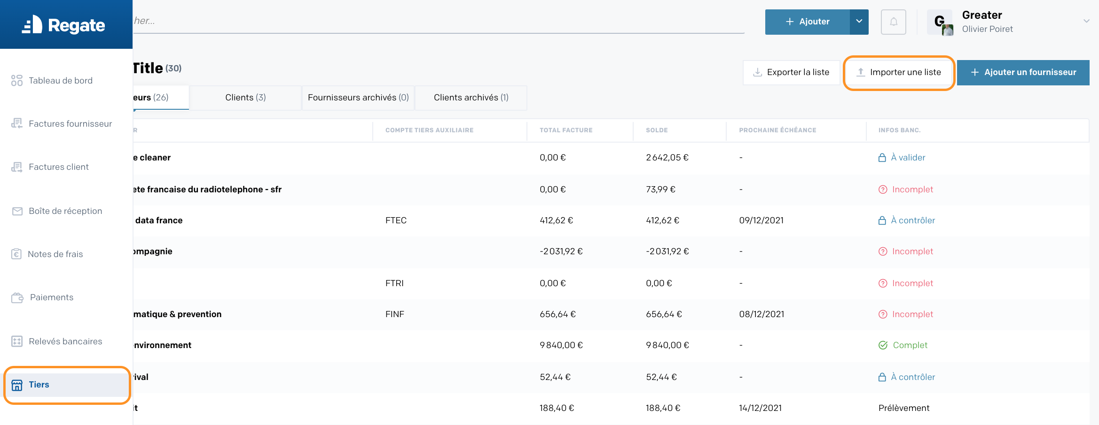Select the Fournisseurs (26) tab
The width and height of the screenshot is (1099, 425).
point(161,98)
